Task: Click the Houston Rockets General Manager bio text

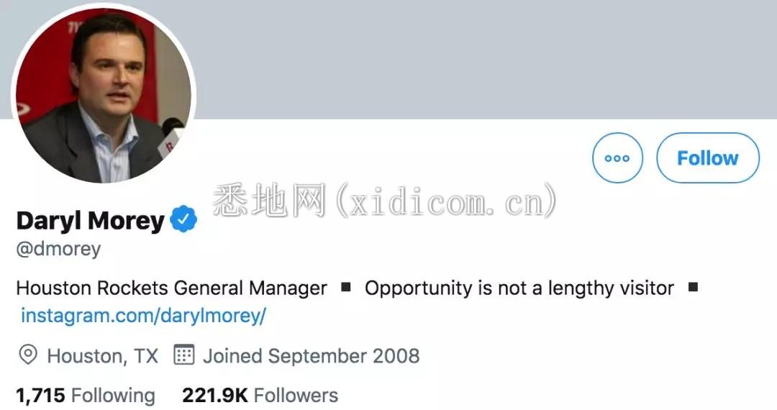Action: tap(171, 288)
